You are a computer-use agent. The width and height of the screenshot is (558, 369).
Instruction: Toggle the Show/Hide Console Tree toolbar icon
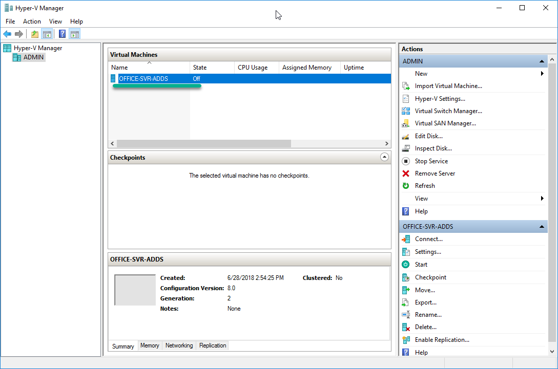point(47,34)
